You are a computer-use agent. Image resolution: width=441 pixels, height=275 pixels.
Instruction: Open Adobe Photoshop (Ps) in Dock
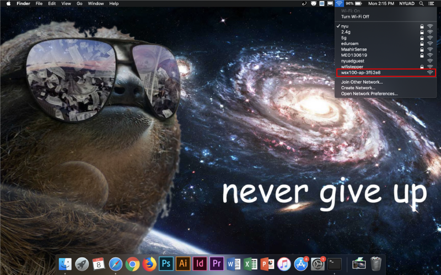click(x=166, y=264)
